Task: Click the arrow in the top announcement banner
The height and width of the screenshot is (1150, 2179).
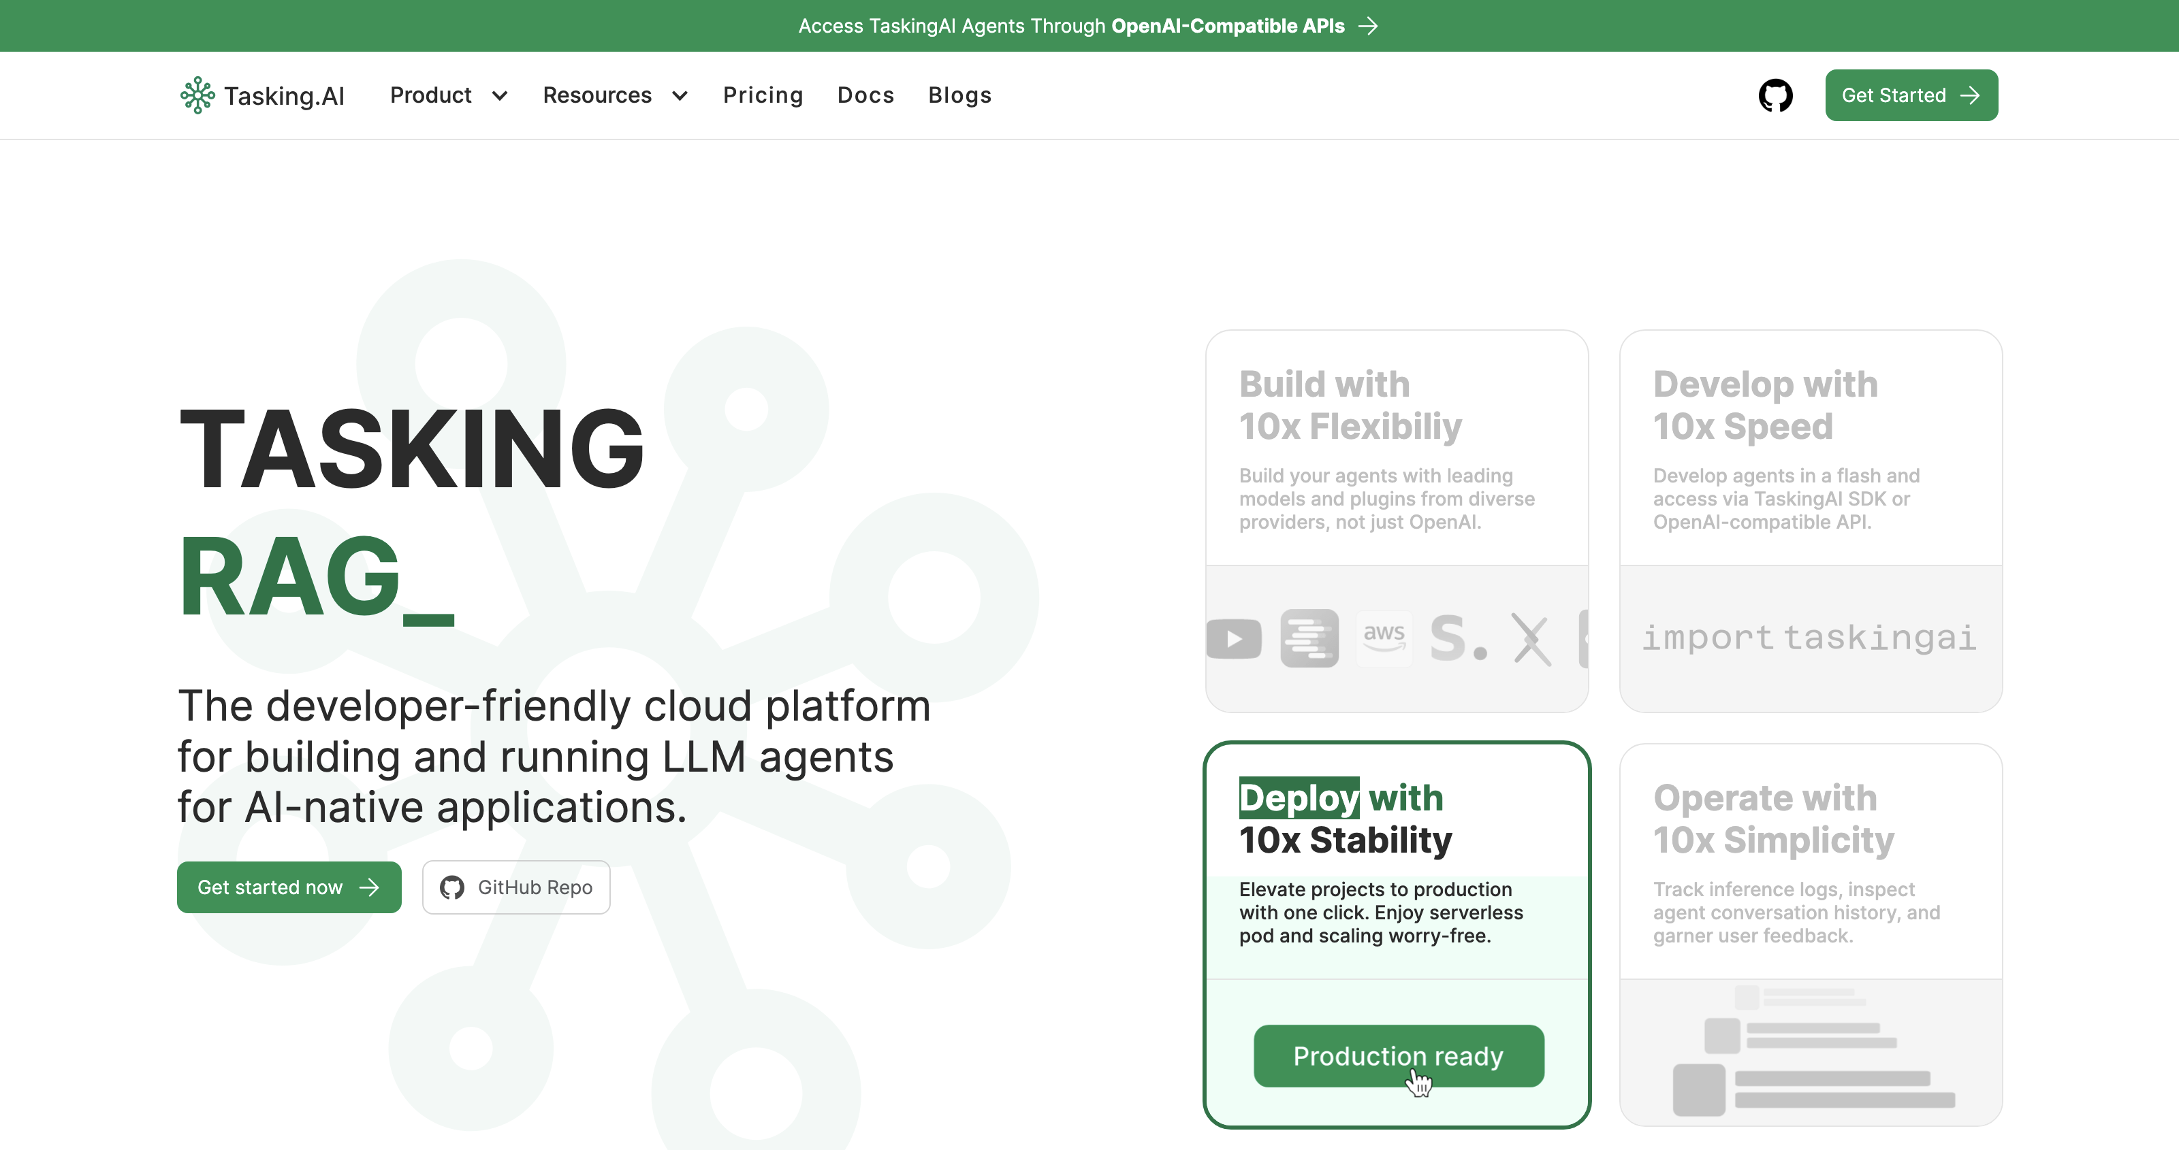Action: click(1368, 27)
